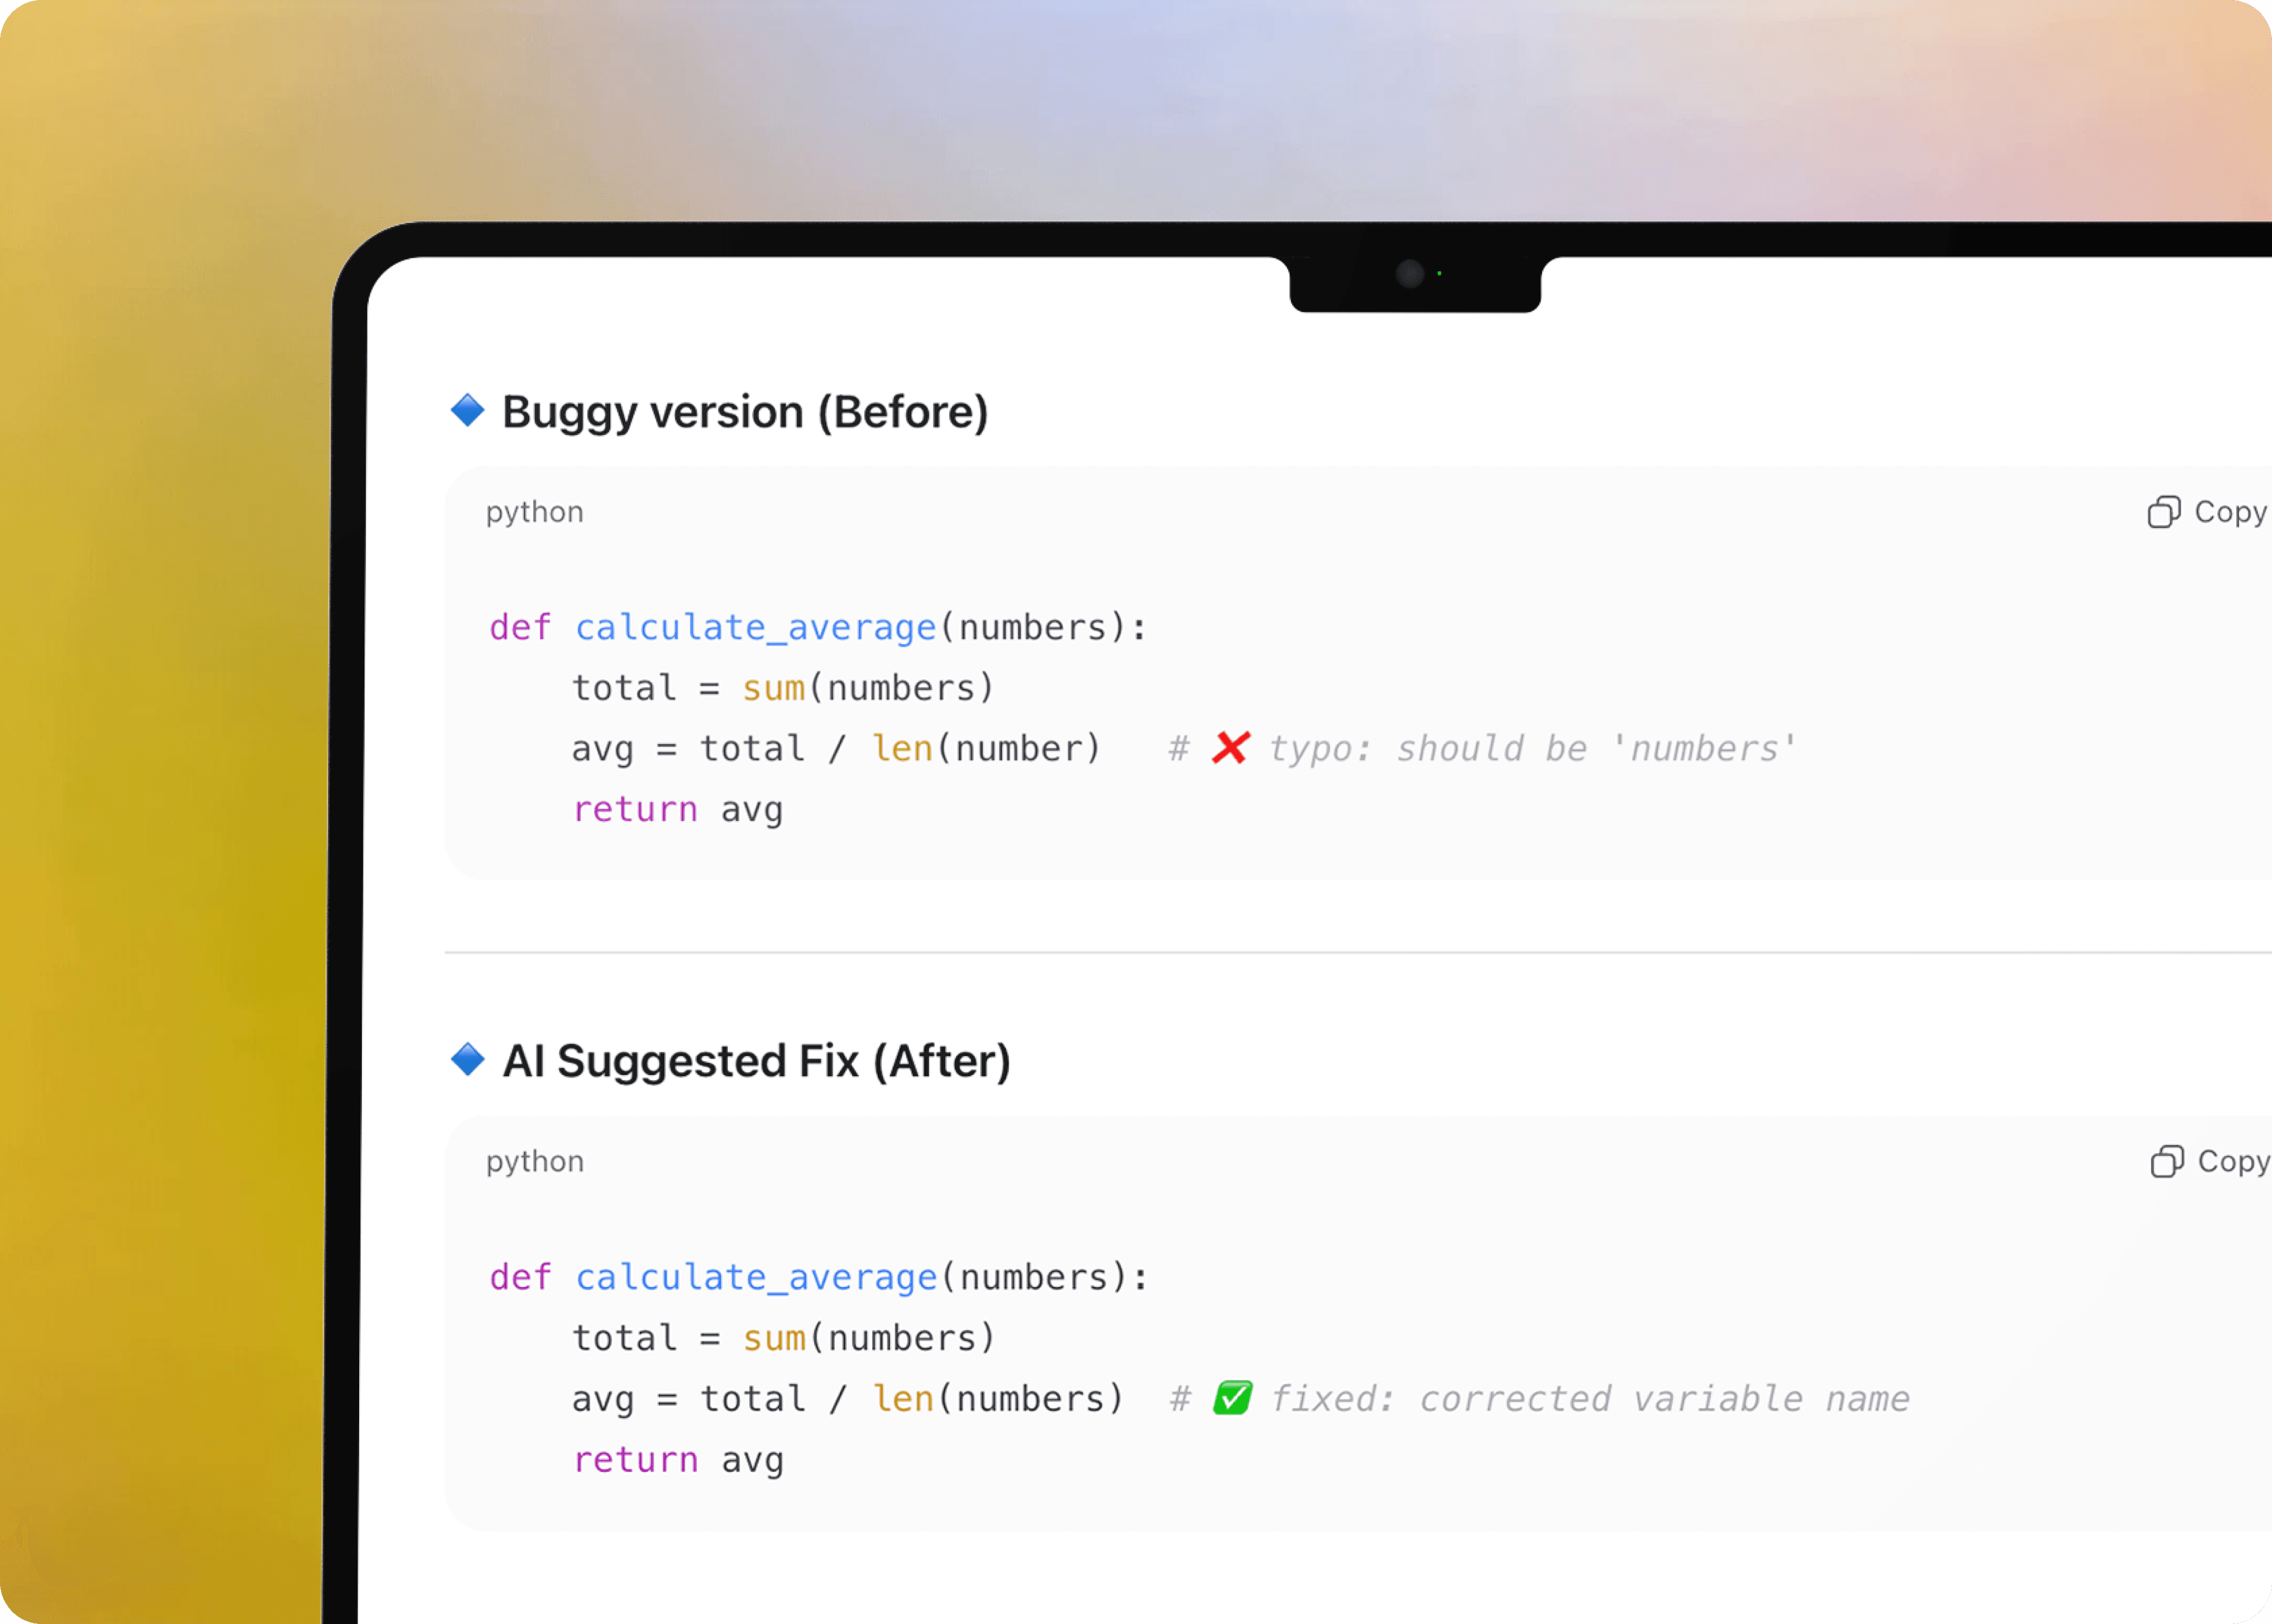Place cursor on the misspelled "number" argument
Image resolution: width=2272 pixels, height=1624 pixels.
[1019, 749]
